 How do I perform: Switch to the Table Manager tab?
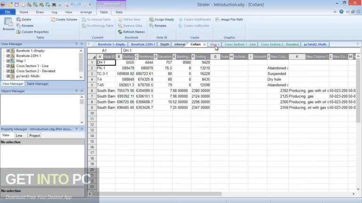(x=37, y=84)
